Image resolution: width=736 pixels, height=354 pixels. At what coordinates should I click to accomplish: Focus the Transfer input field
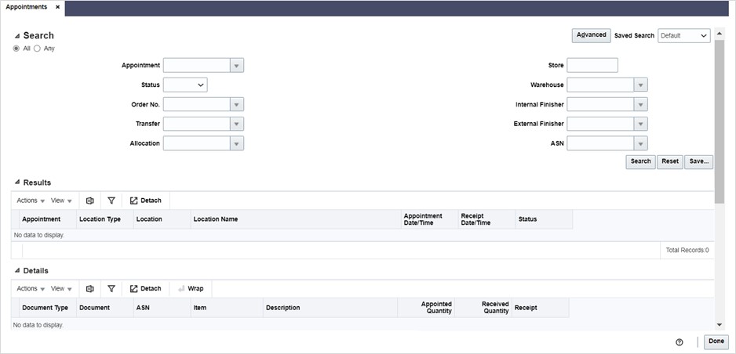[197, 124]
